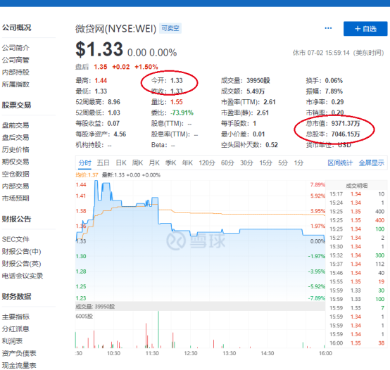Screen dimensions: 390x370
Task: Click the 52周最高 8.96 value
Action: click(x=114, y=102)
